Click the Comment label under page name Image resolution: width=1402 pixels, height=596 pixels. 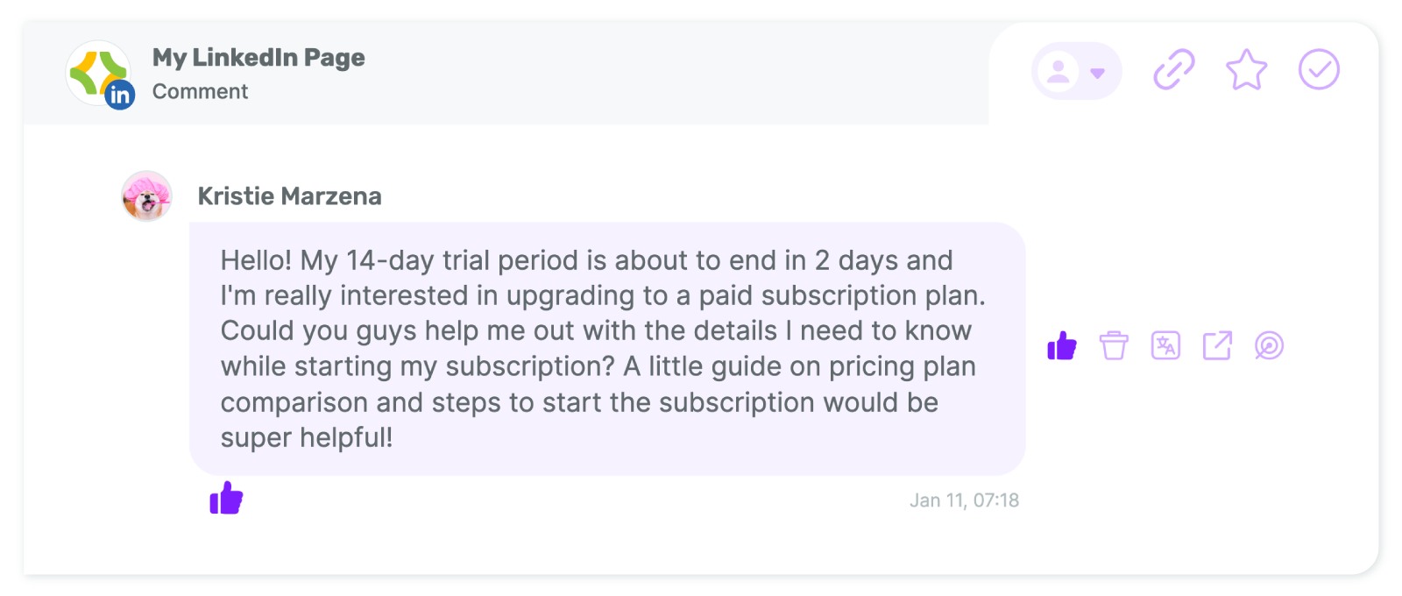200,91
